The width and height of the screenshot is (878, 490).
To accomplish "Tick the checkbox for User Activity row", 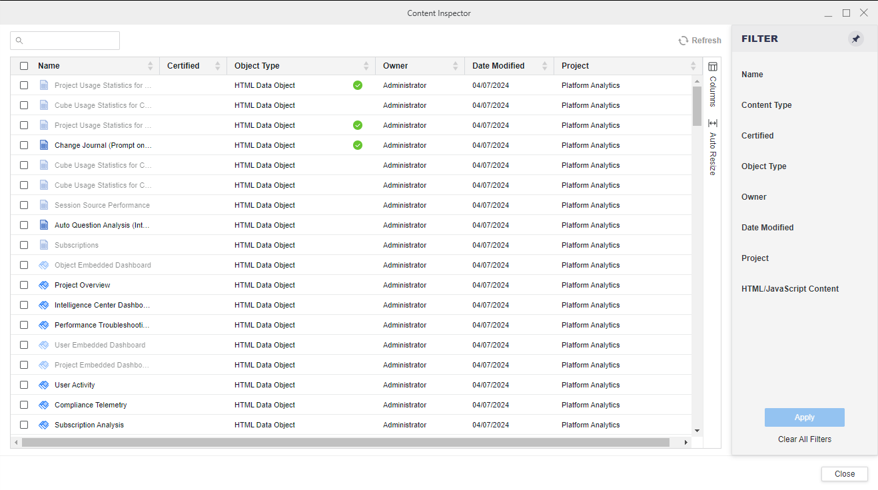I will pos(24,385).
